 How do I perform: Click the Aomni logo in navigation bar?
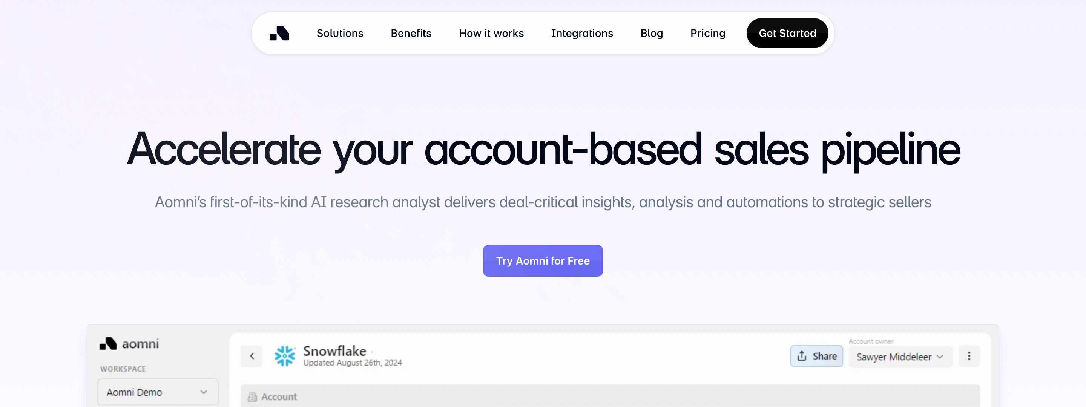tap(279, 33)
